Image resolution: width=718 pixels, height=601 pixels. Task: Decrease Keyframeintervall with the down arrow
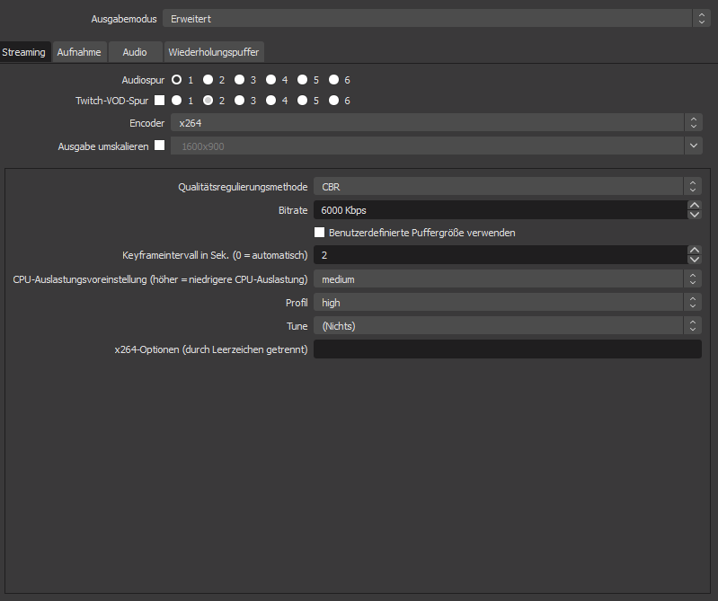pyautogui.click(x=695, y=260)
